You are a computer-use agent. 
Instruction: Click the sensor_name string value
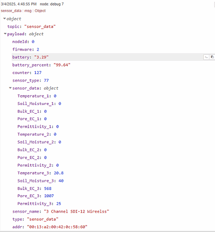tap(76, 211)
